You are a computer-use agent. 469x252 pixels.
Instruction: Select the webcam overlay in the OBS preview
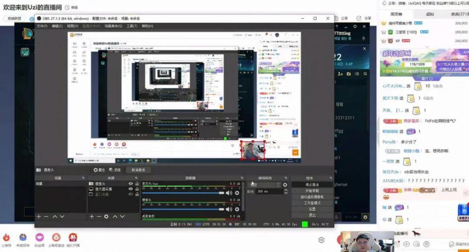[253, 150]
